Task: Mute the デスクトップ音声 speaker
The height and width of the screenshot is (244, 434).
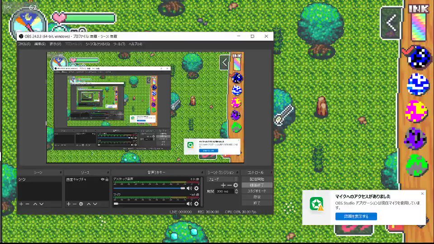Action: point(189,188)
